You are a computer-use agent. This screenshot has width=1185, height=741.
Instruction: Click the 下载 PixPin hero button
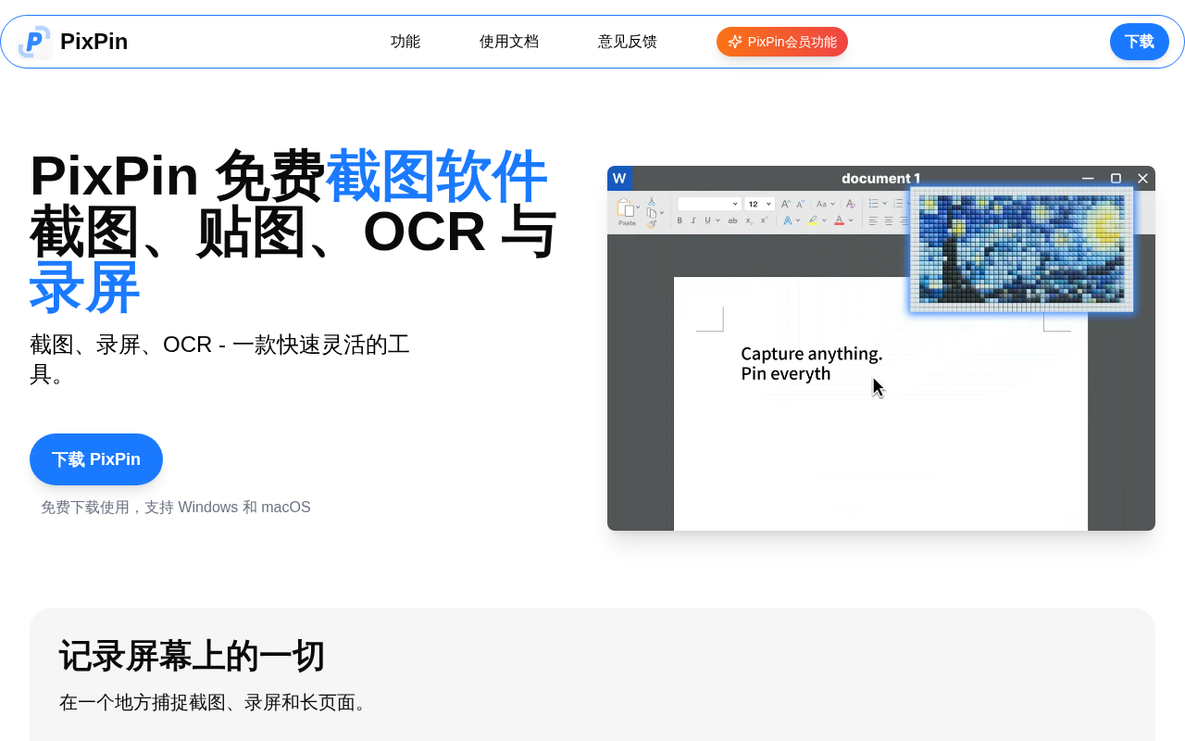(96, 459)
